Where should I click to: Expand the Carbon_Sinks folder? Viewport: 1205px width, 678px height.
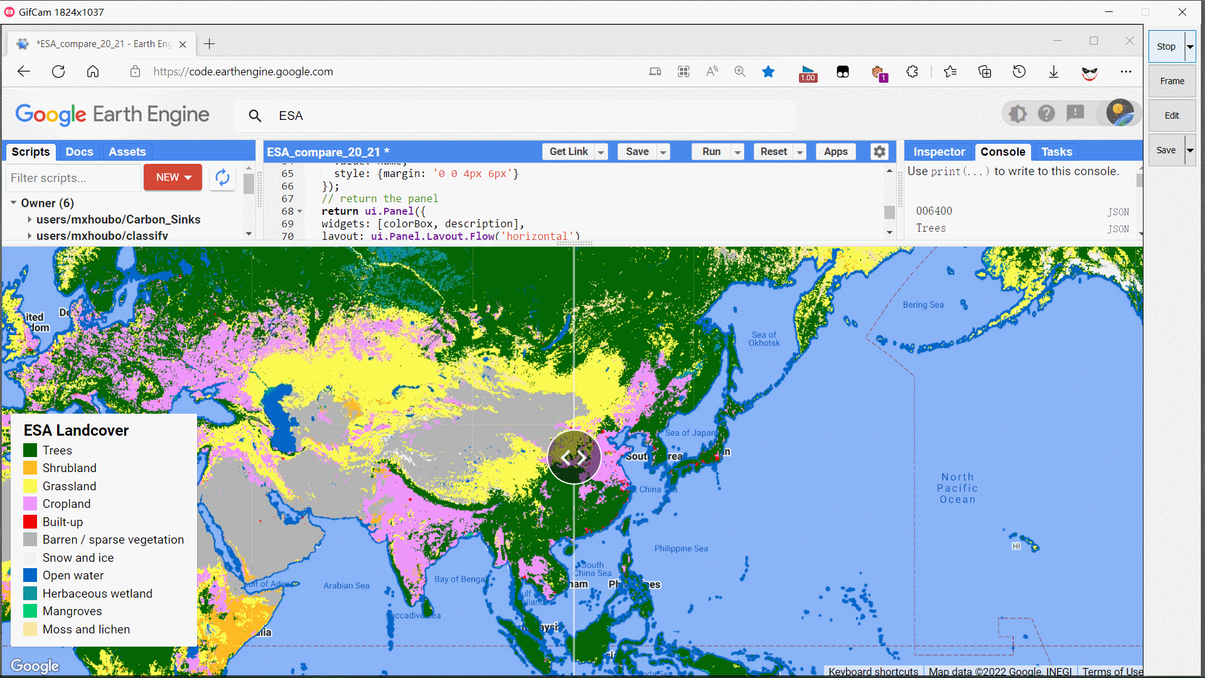tap(28, 218)
